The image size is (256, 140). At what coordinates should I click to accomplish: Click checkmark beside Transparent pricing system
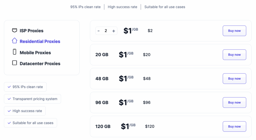(9, 99)
